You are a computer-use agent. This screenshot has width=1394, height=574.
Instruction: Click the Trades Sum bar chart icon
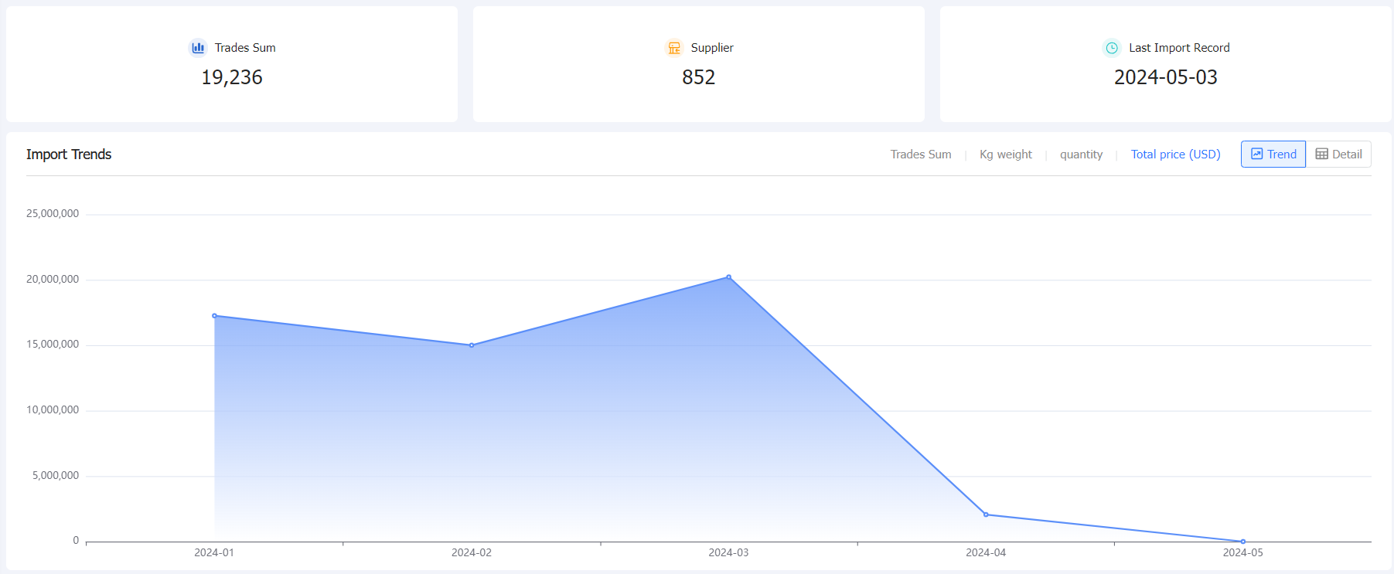pos(198,48)
